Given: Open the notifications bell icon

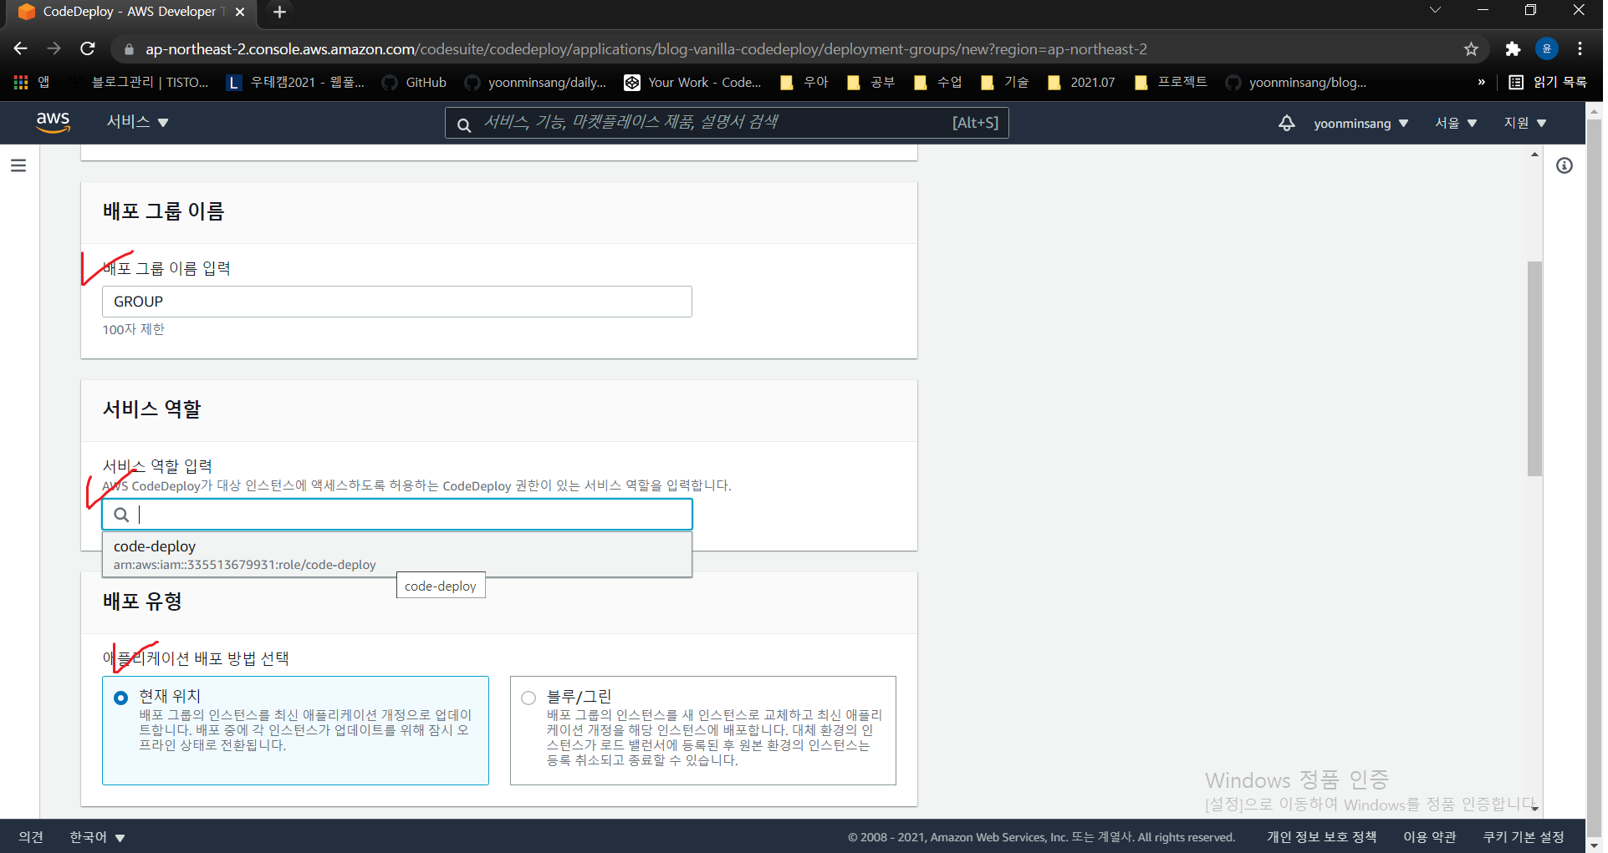Looking at the screenshot, I should (x=1286, y=123).
